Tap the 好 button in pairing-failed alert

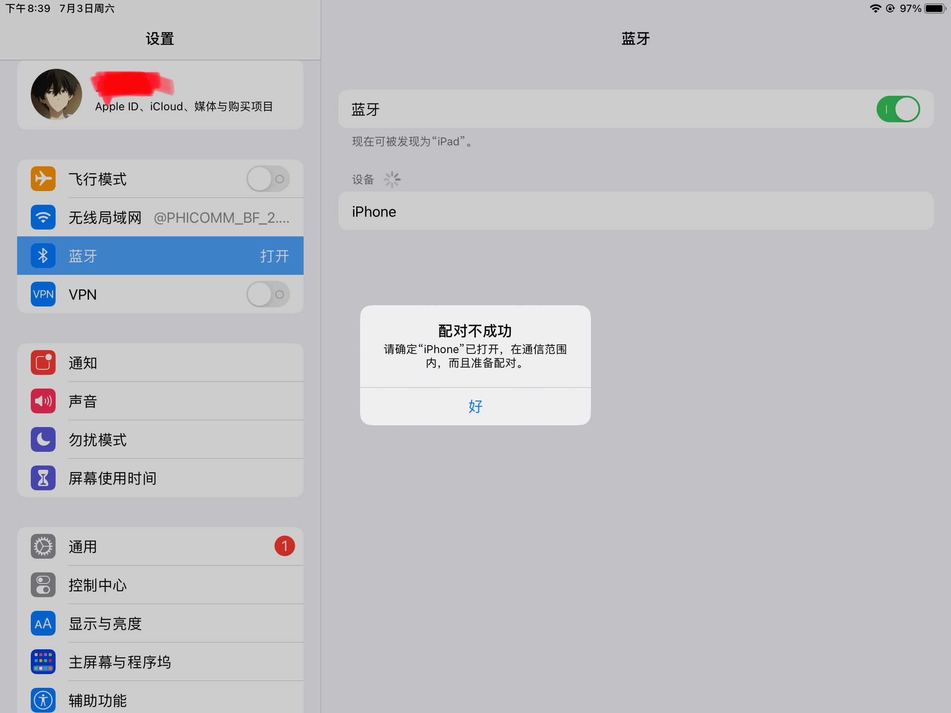click(x=475, y=406)
